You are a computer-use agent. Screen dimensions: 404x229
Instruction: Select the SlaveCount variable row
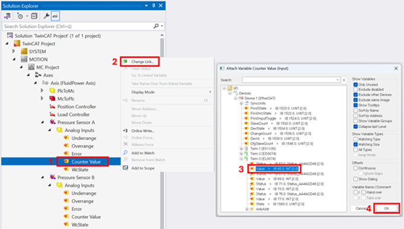(x=279, y=124)
